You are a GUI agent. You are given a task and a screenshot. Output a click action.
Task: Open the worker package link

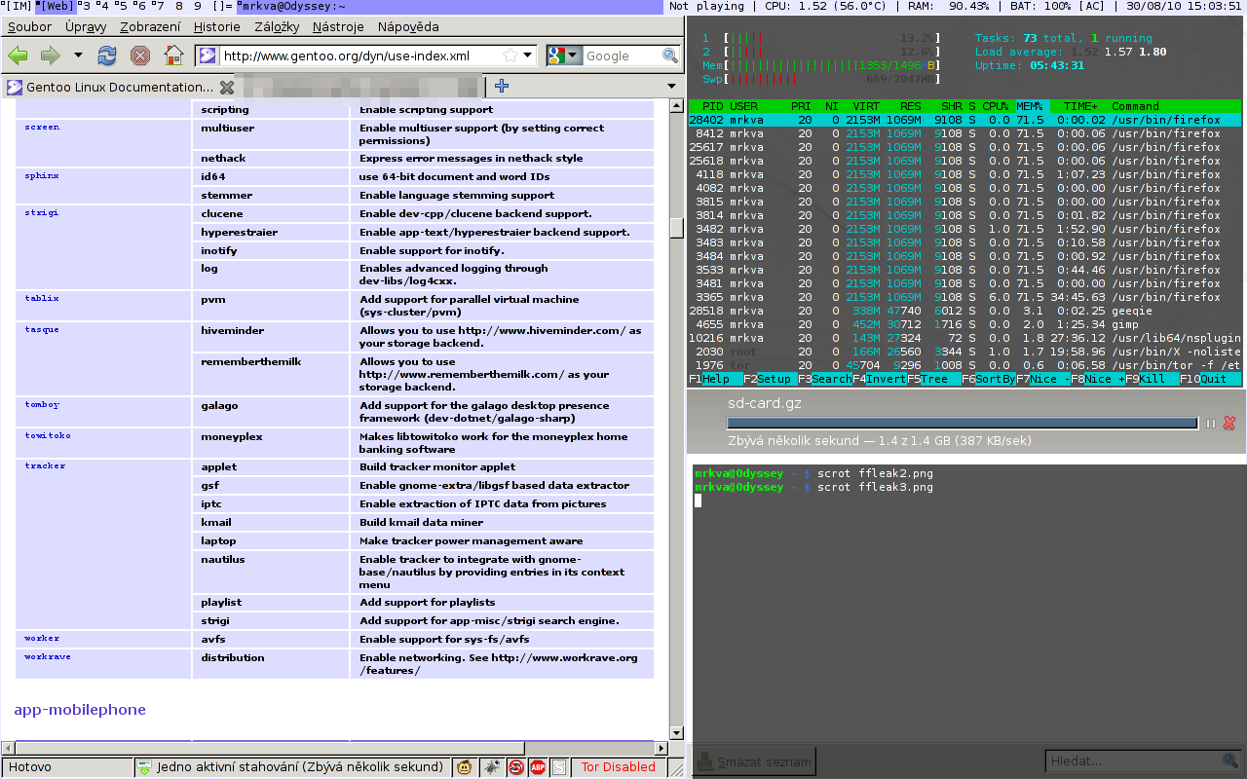pyautogui.click(x=42, y=638)
